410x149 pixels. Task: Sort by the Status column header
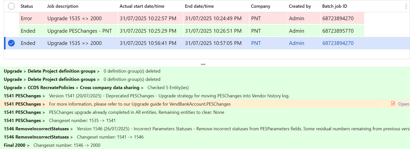tap(27, 6)
